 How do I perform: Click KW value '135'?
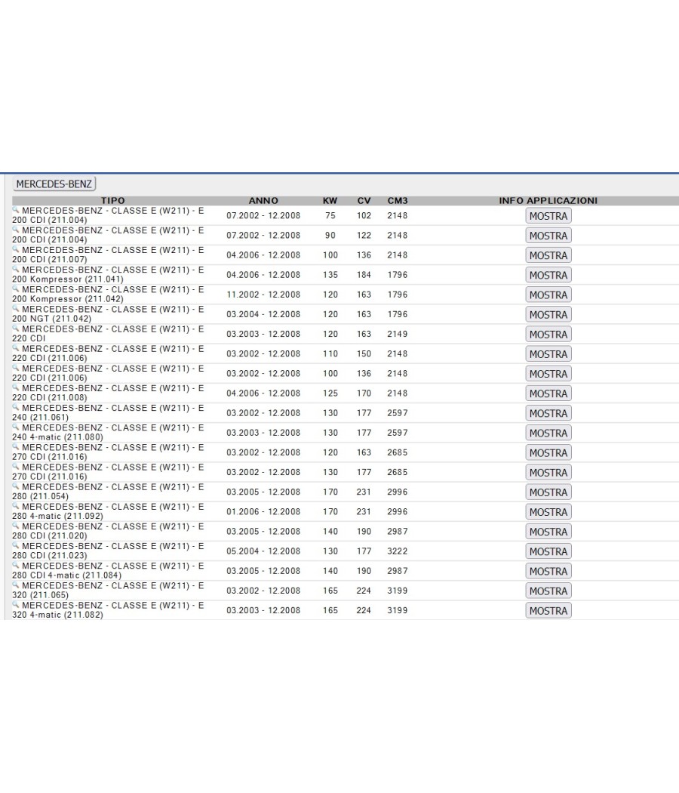point(330,275)
